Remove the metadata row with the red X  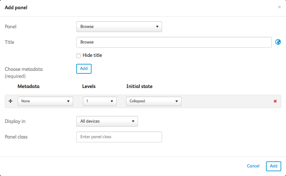tap(275, 101)
